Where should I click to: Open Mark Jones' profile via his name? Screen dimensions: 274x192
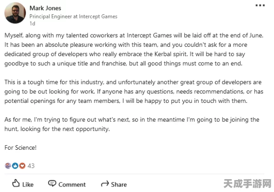(x=45, y=8)
